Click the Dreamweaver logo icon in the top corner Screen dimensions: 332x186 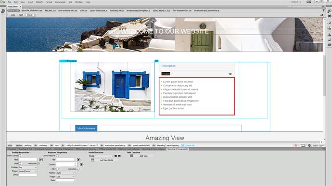click(3, 2)
